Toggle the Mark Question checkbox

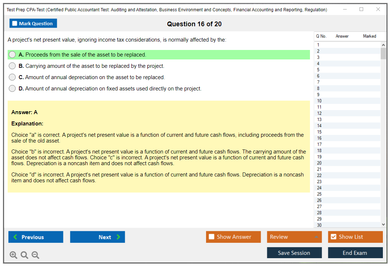[15, 24]
